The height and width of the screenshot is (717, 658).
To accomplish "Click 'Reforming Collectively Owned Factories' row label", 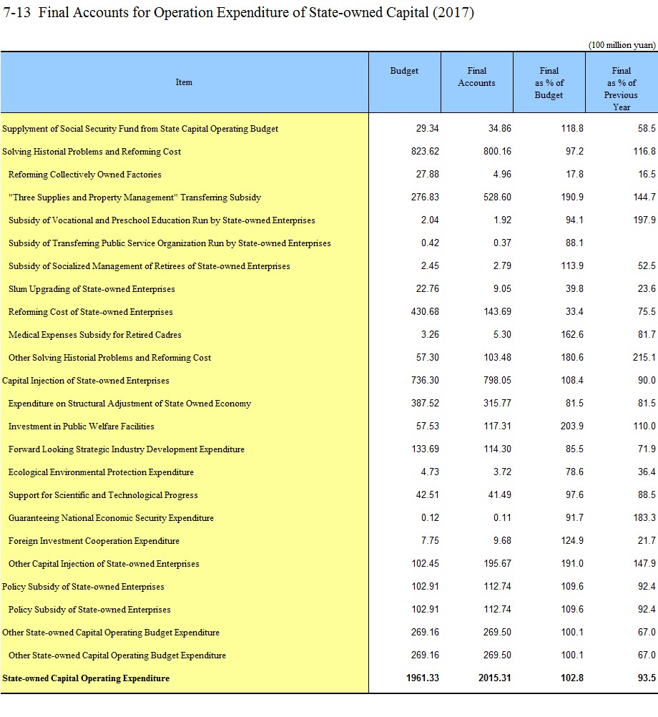I will 85,174.
